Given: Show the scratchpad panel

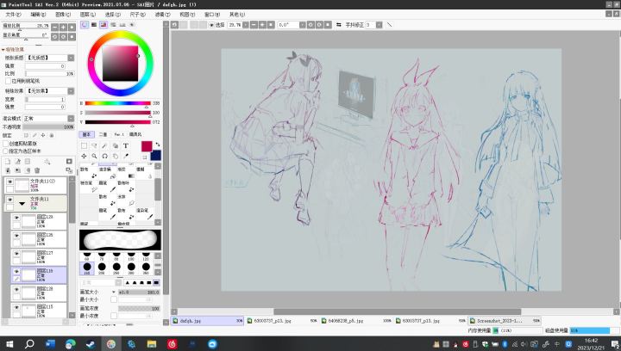Looking at the screenshot, I should (x=132, y=24).
